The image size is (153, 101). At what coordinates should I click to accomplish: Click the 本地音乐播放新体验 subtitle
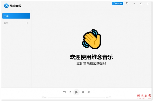pos(92,64)
